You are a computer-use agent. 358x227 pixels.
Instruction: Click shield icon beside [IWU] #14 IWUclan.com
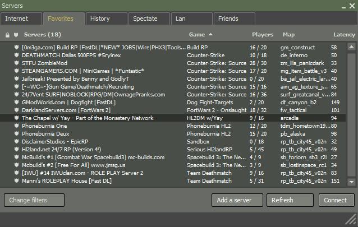tap(16, 173)
